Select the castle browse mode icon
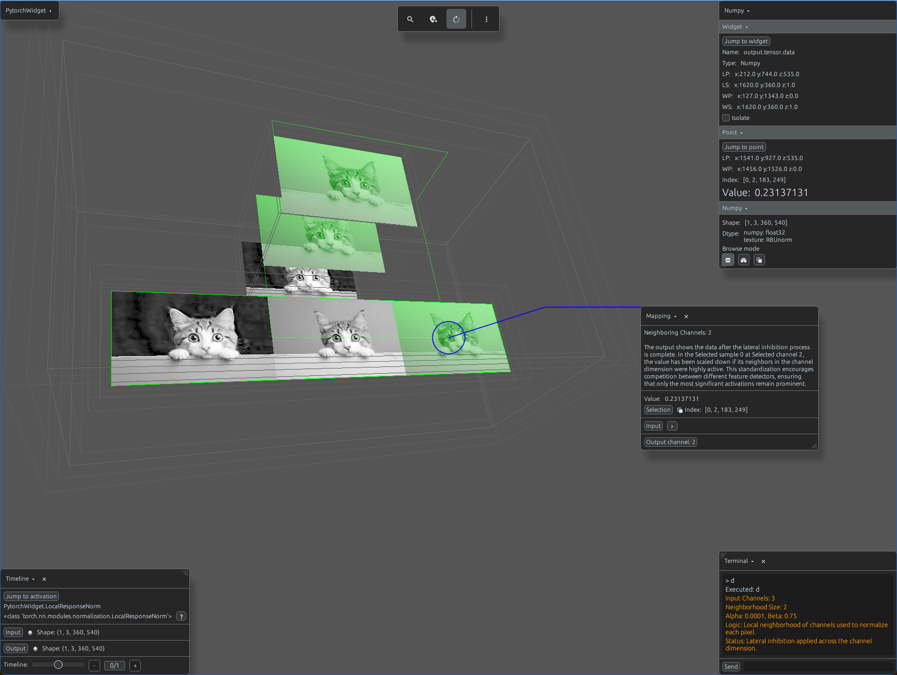 click(744, 260)
